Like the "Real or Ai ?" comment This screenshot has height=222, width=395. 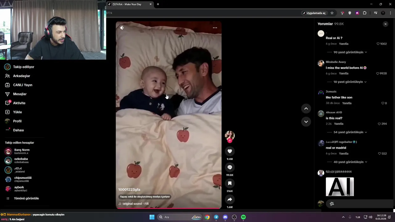click(x=378, y=44)
